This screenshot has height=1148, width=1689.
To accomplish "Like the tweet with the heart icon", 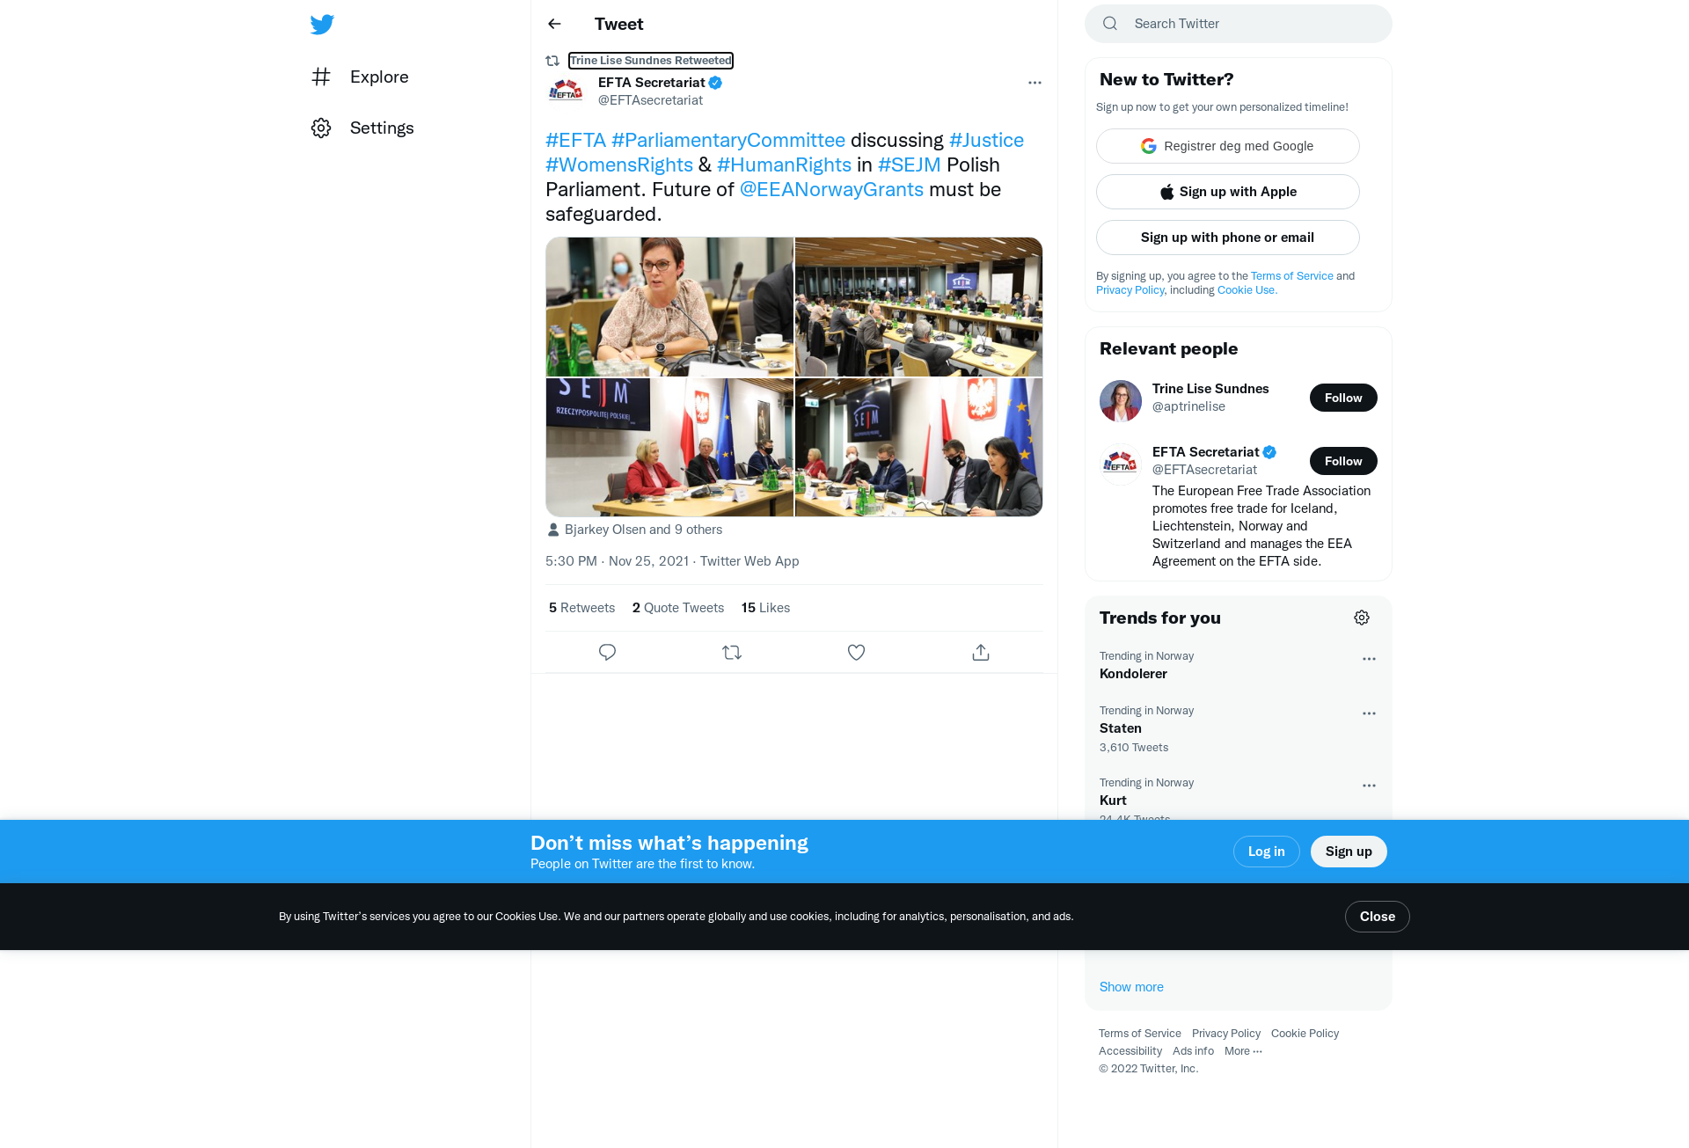I will tap(856, 652).
